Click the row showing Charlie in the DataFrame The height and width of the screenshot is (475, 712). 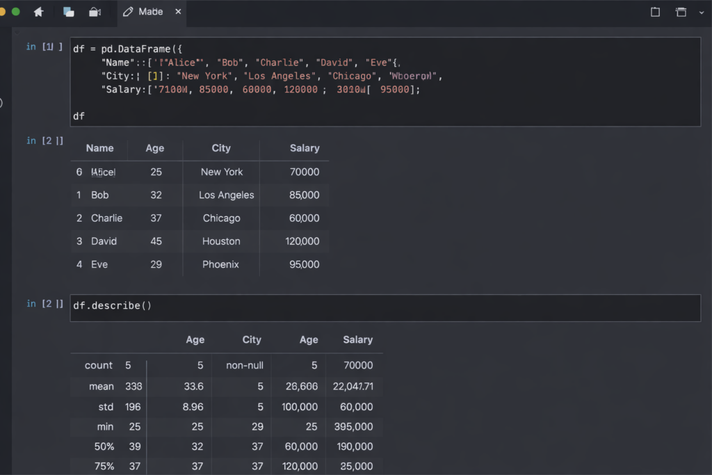[x=106, y=218]
